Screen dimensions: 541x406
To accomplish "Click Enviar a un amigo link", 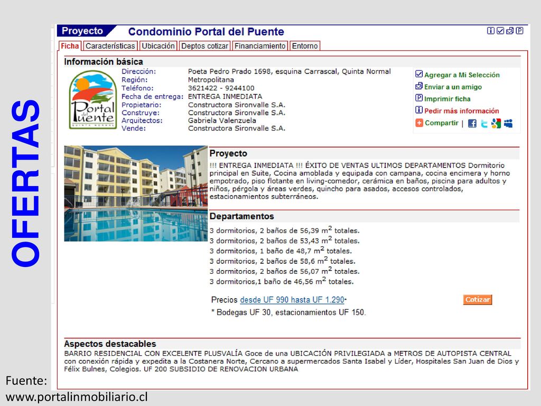I will pyautogui.click(x=453, y=87).
